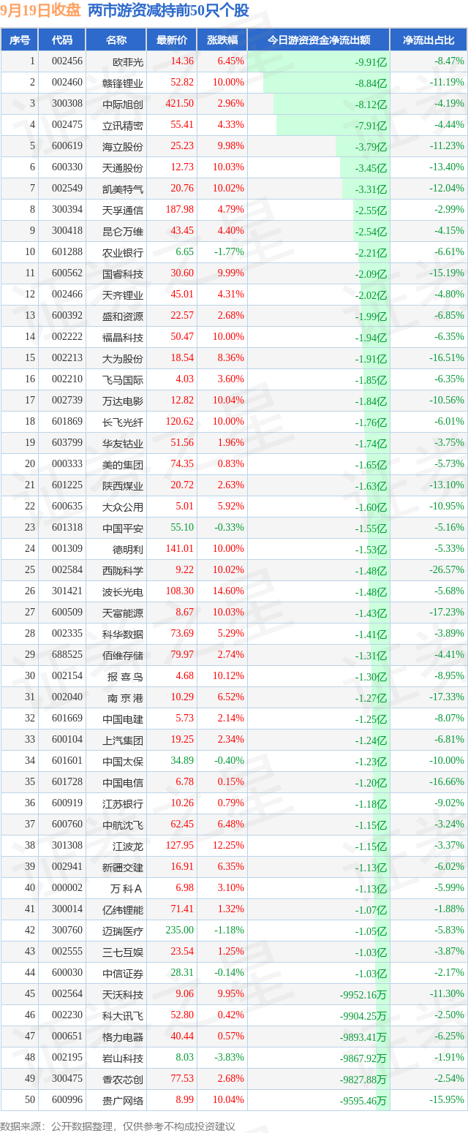The image size is (468, 1133).
Task: Click the stock name 中际旭创
Action: point(123,104)
